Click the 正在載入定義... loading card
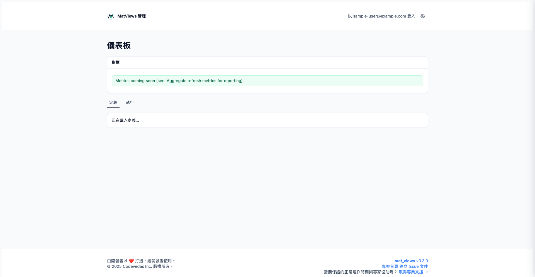Screen dimensions: 535x277 click(x=267, y=120)
